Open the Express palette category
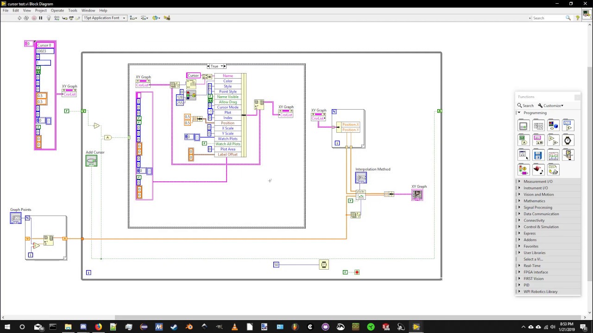The width and height of the screenshot is (593, 333). coord(530,233)
